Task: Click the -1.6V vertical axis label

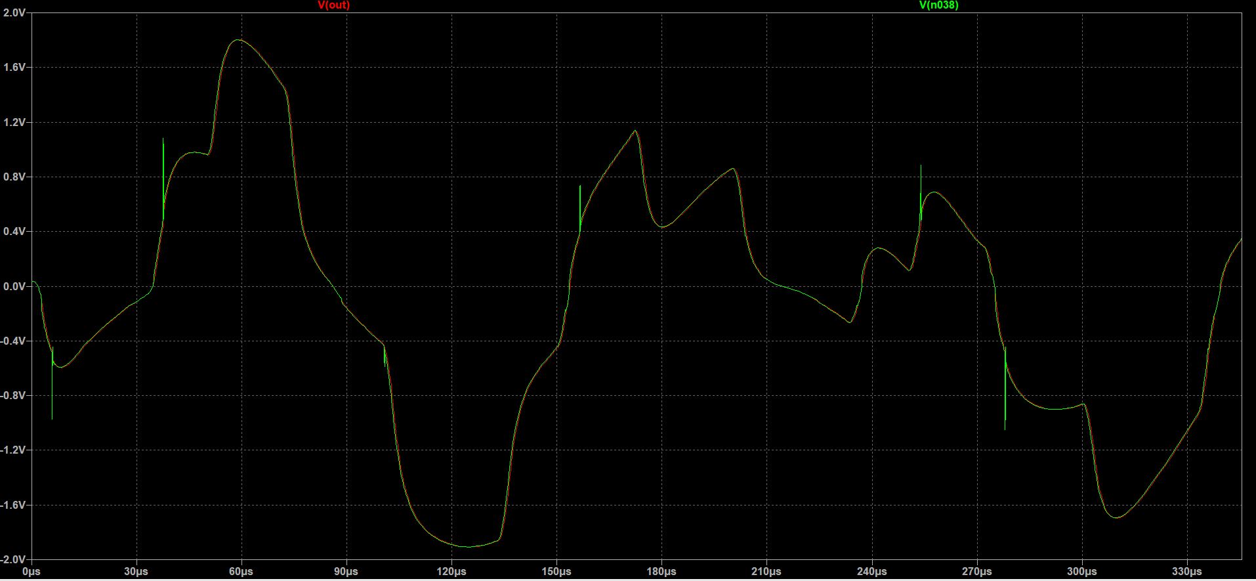Action: (14, 506)
